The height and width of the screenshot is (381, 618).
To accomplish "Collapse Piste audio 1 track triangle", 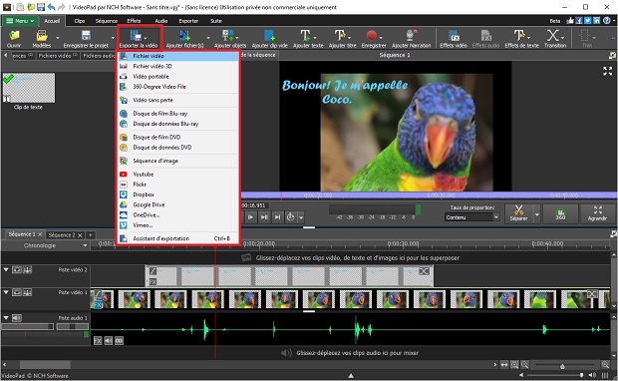I will point(6,318).
